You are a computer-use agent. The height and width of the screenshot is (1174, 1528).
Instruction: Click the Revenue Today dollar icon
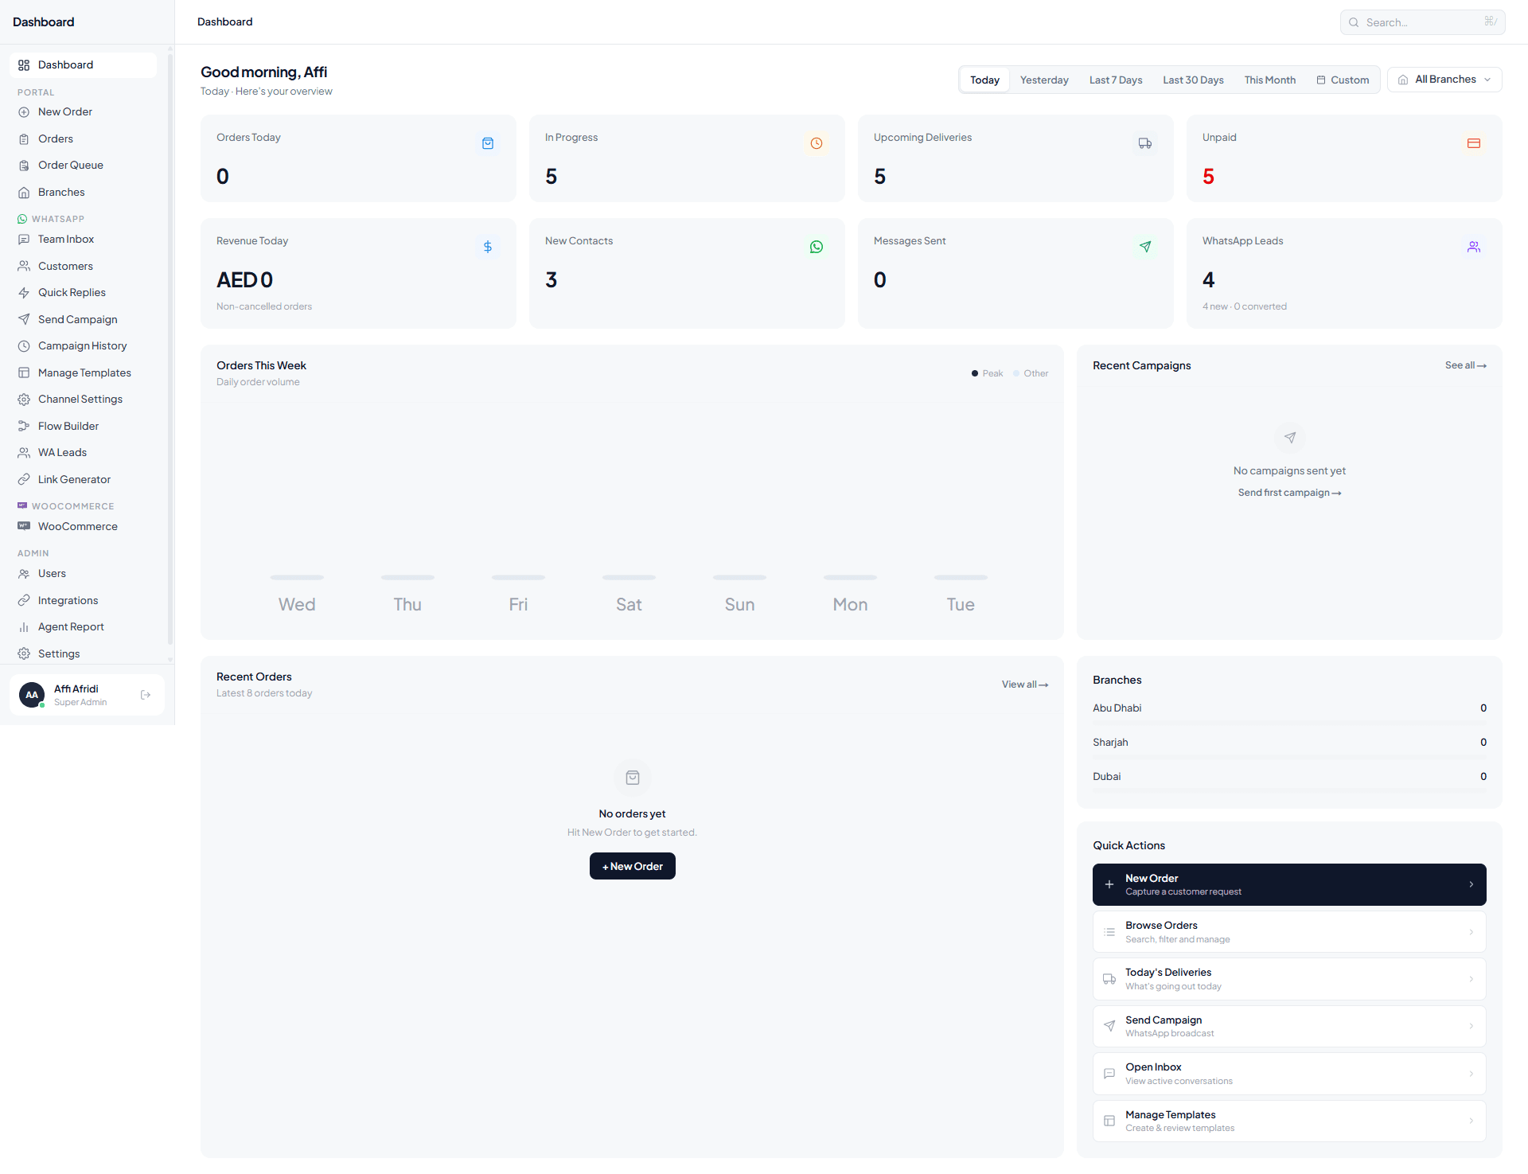[x=488, y=247]
